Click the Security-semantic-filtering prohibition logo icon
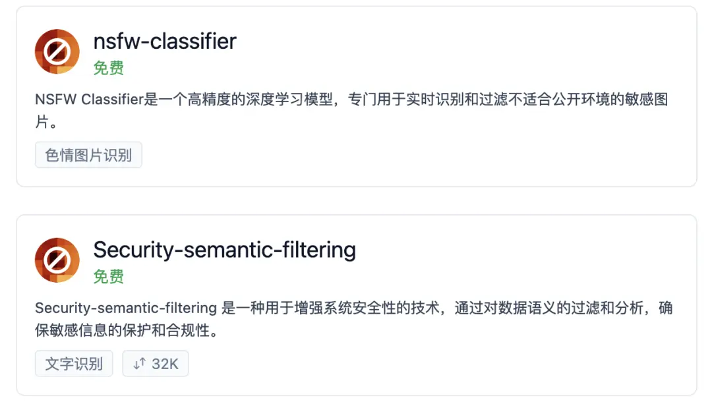The width and height of the screenshot is (712, 406). coord(57,260)
